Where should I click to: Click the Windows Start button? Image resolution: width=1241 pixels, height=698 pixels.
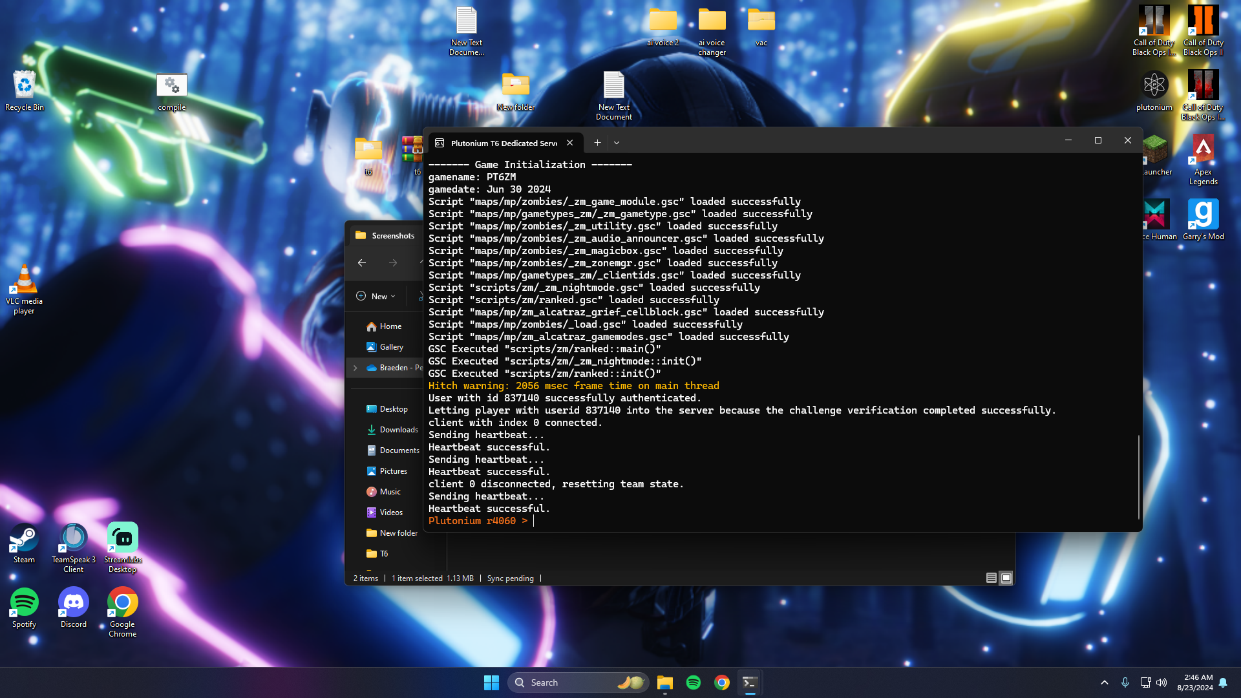click(x=491, y=682)
